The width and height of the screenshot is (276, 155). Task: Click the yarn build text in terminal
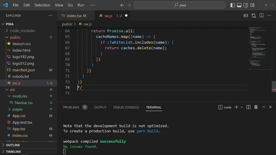147,131
